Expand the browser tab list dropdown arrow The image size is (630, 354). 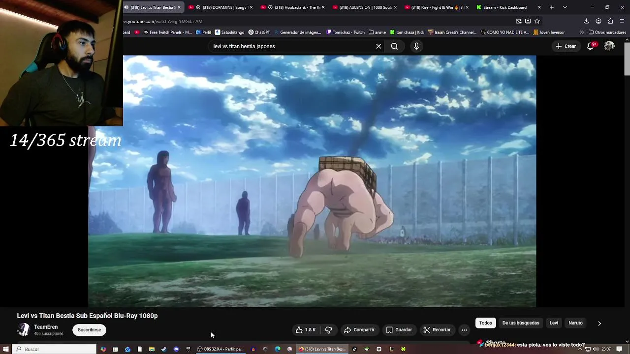565,7
